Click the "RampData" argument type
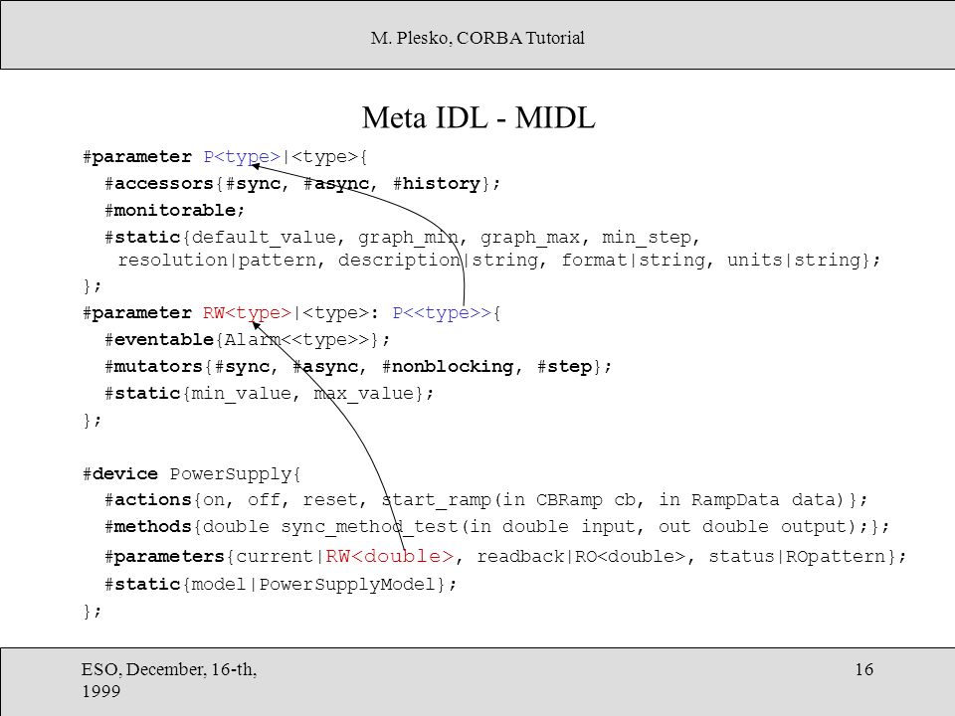 click(x=735, y=500)
